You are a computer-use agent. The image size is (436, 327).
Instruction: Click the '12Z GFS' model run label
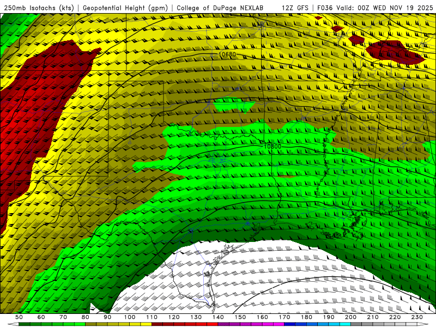295,8
